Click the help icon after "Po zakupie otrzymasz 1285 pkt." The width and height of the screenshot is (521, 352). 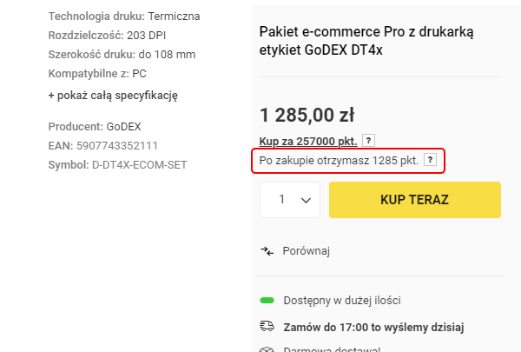[x=429, y=161]
